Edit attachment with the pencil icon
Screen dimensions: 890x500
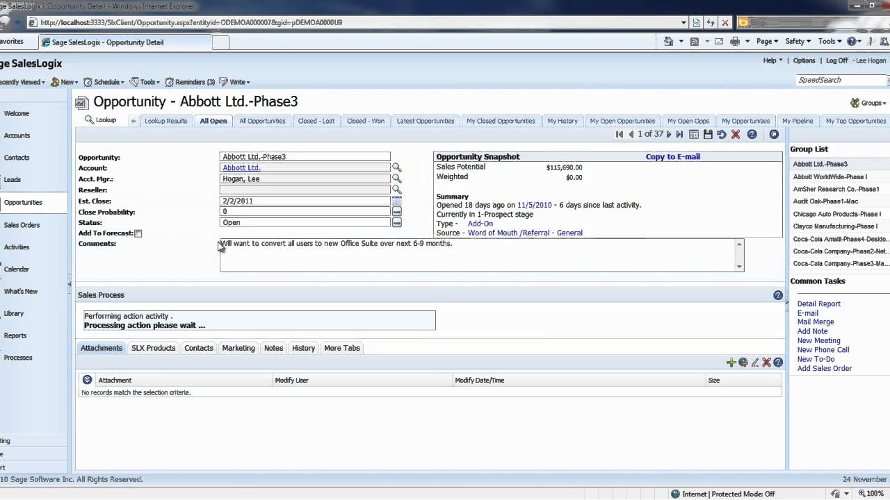click(754, 362)
